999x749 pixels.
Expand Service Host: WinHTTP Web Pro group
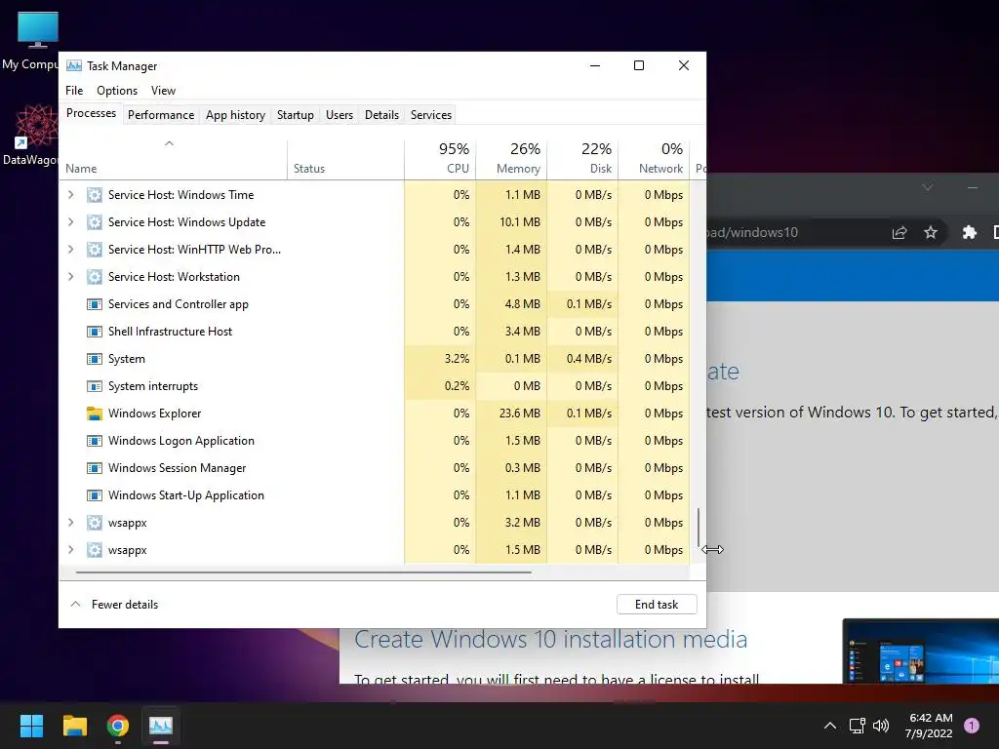70,250
